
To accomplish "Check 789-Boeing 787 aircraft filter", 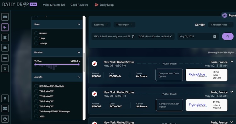I will point(36,106).
